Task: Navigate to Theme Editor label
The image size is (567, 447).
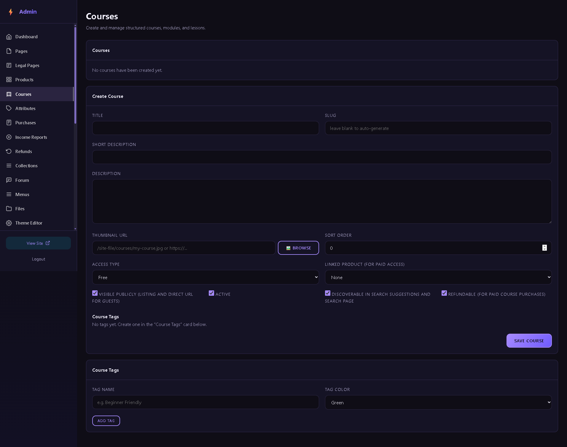Action: (29, 223)
